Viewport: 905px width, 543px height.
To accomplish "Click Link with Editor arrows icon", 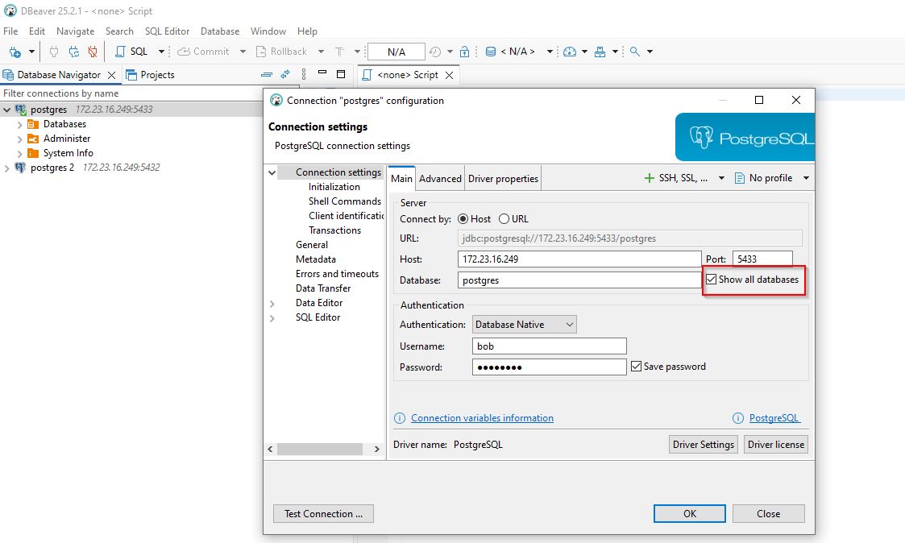I will [x=285, y=74].
